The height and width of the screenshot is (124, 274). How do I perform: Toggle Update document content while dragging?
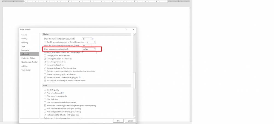point(45,77)
